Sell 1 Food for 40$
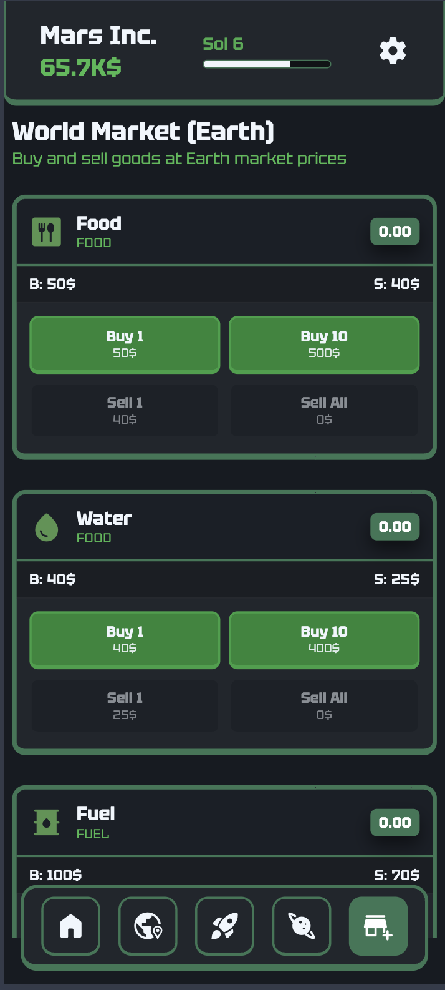445x990 pixels. pyautogui.click(x=125, y=410)
